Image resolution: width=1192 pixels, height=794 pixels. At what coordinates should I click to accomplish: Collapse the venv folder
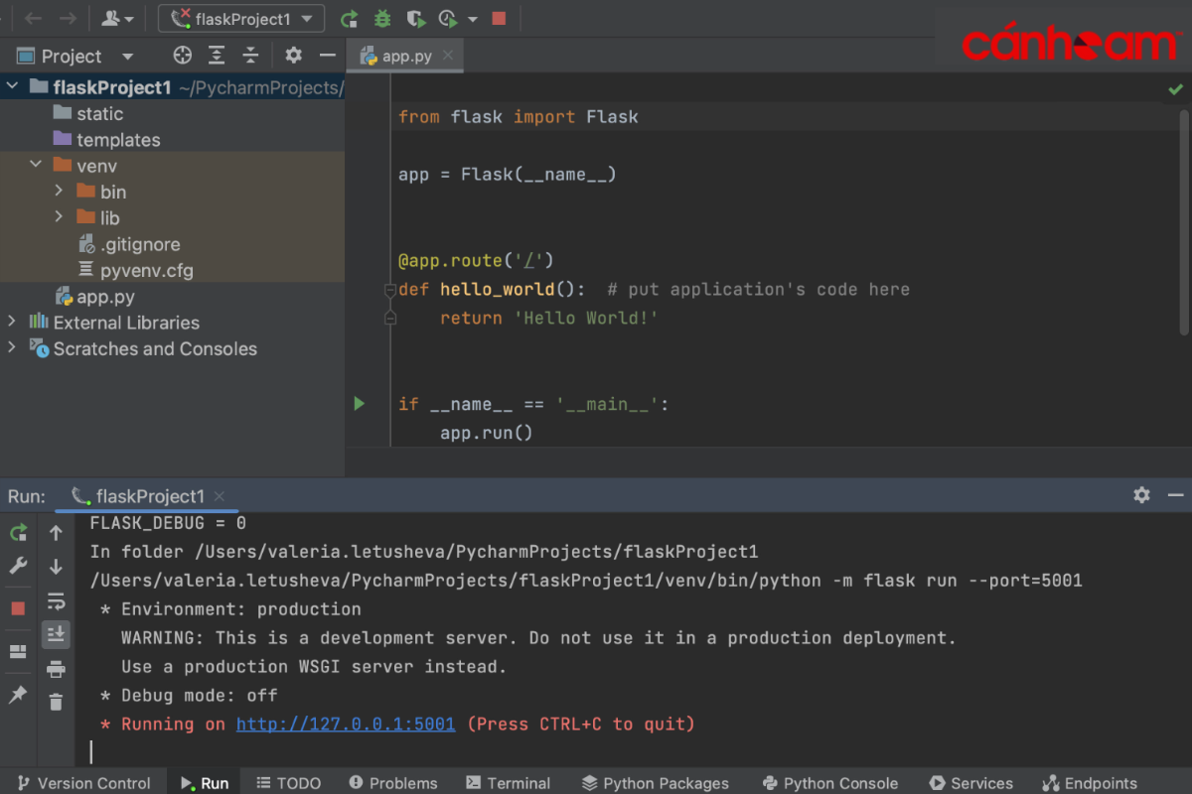point(36,166)
